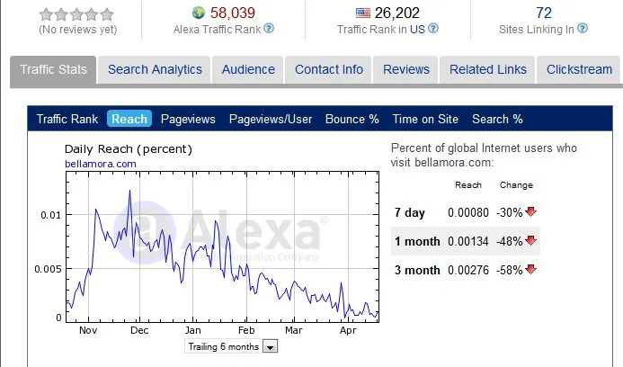The height and width of the screenshot is (367, 623).
Task: Click help icon beside Alexa Traffic Rank
Action: tap(269, 29)
